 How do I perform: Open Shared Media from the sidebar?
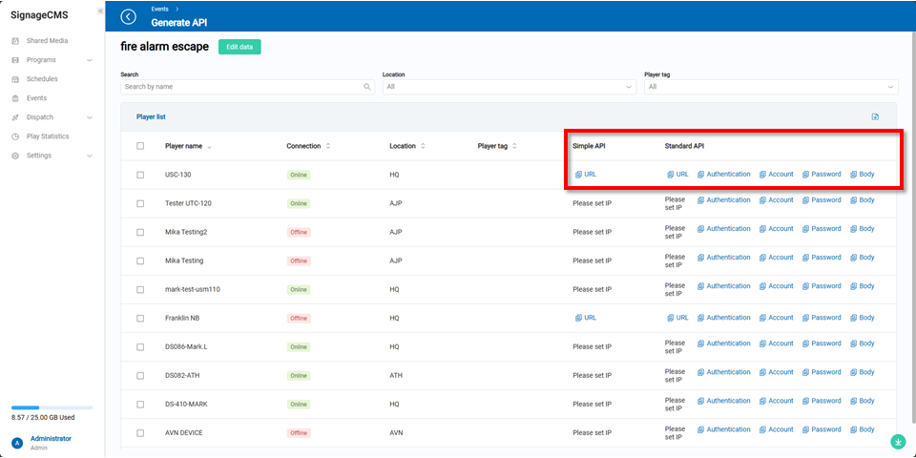(x=47, y=41)
